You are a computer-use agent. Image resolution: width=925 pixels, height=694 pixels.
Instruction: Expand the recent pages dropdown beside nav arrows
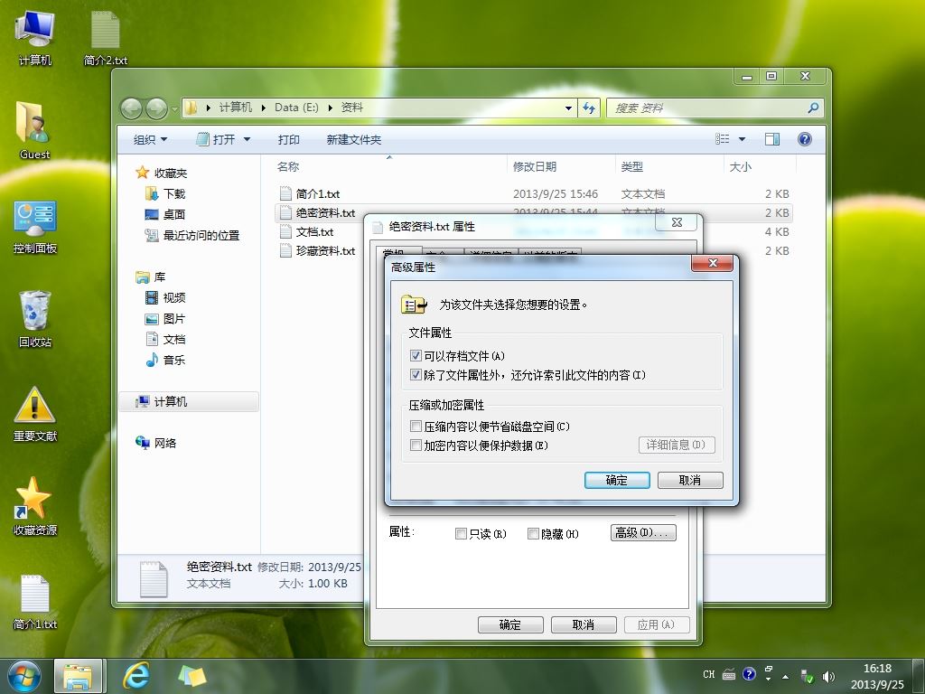click(174, 109)
